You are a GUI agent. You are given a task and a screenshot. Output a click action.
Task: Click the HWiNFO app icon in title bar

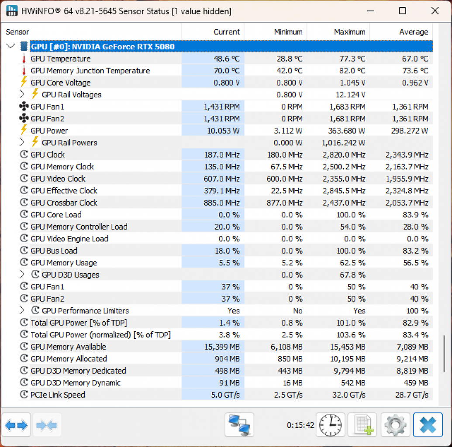tap(12, 11)
